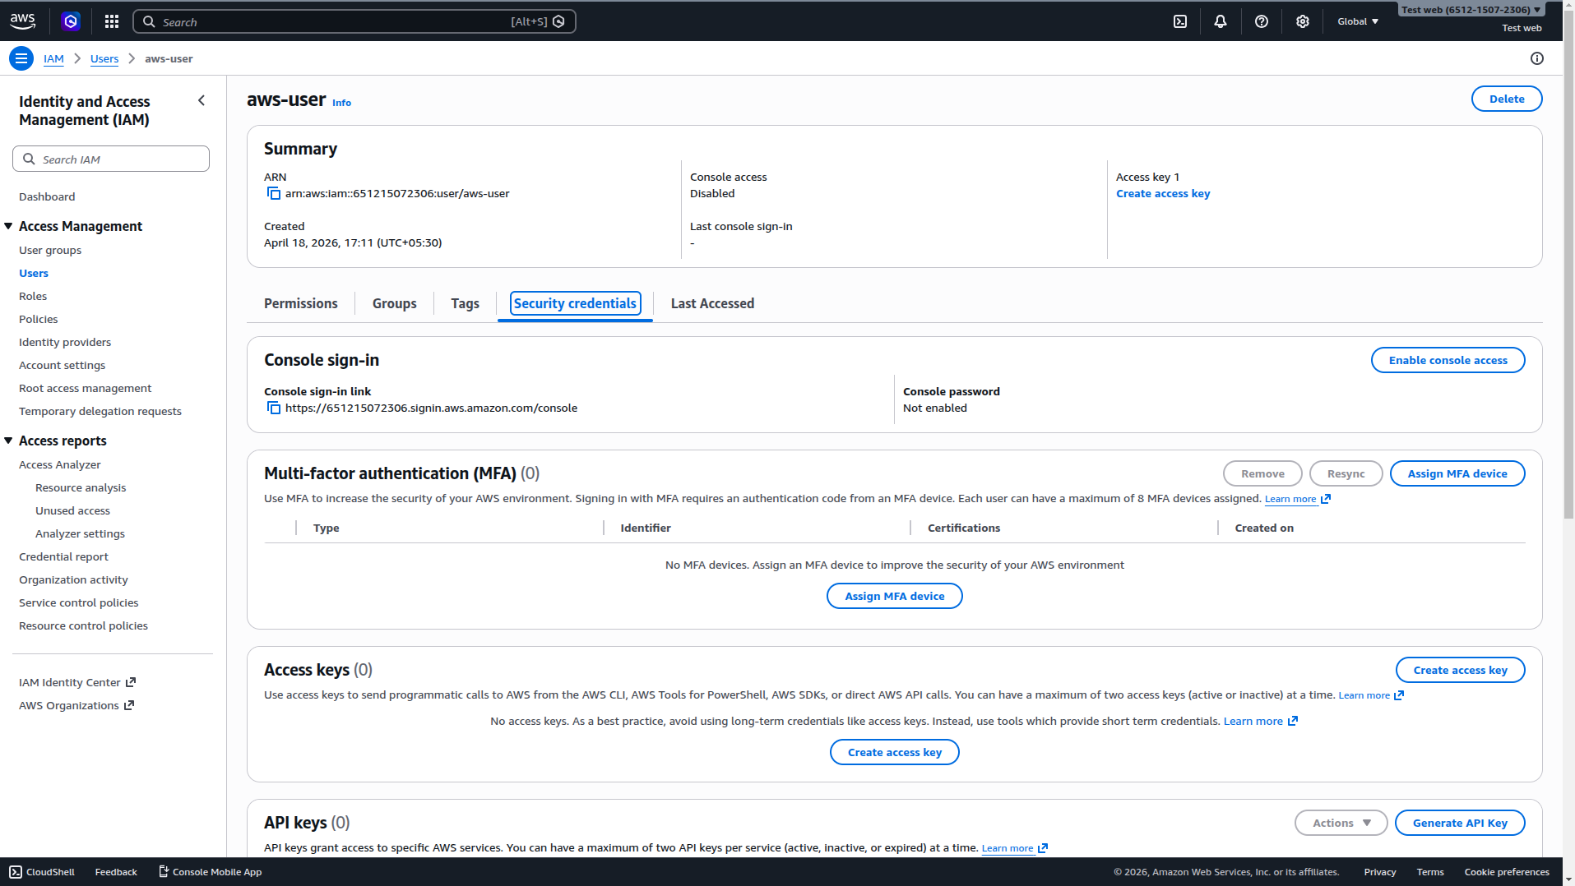This screenshot has width=1575, height=886.
Task: Collapse the Access Management section
Action: pyautogui.click(x=8, y=226)
